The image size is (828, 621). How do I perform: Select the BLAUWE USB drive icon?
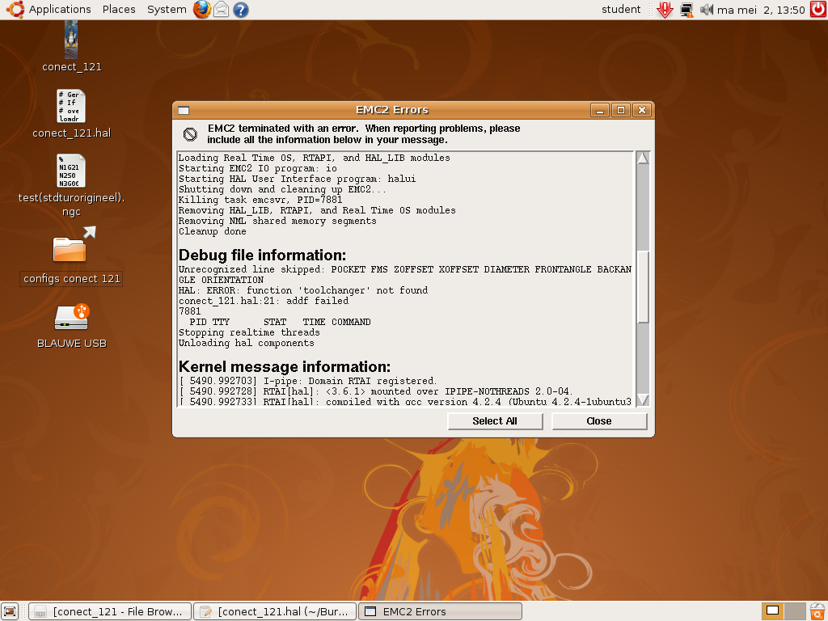tap(72, 317)
